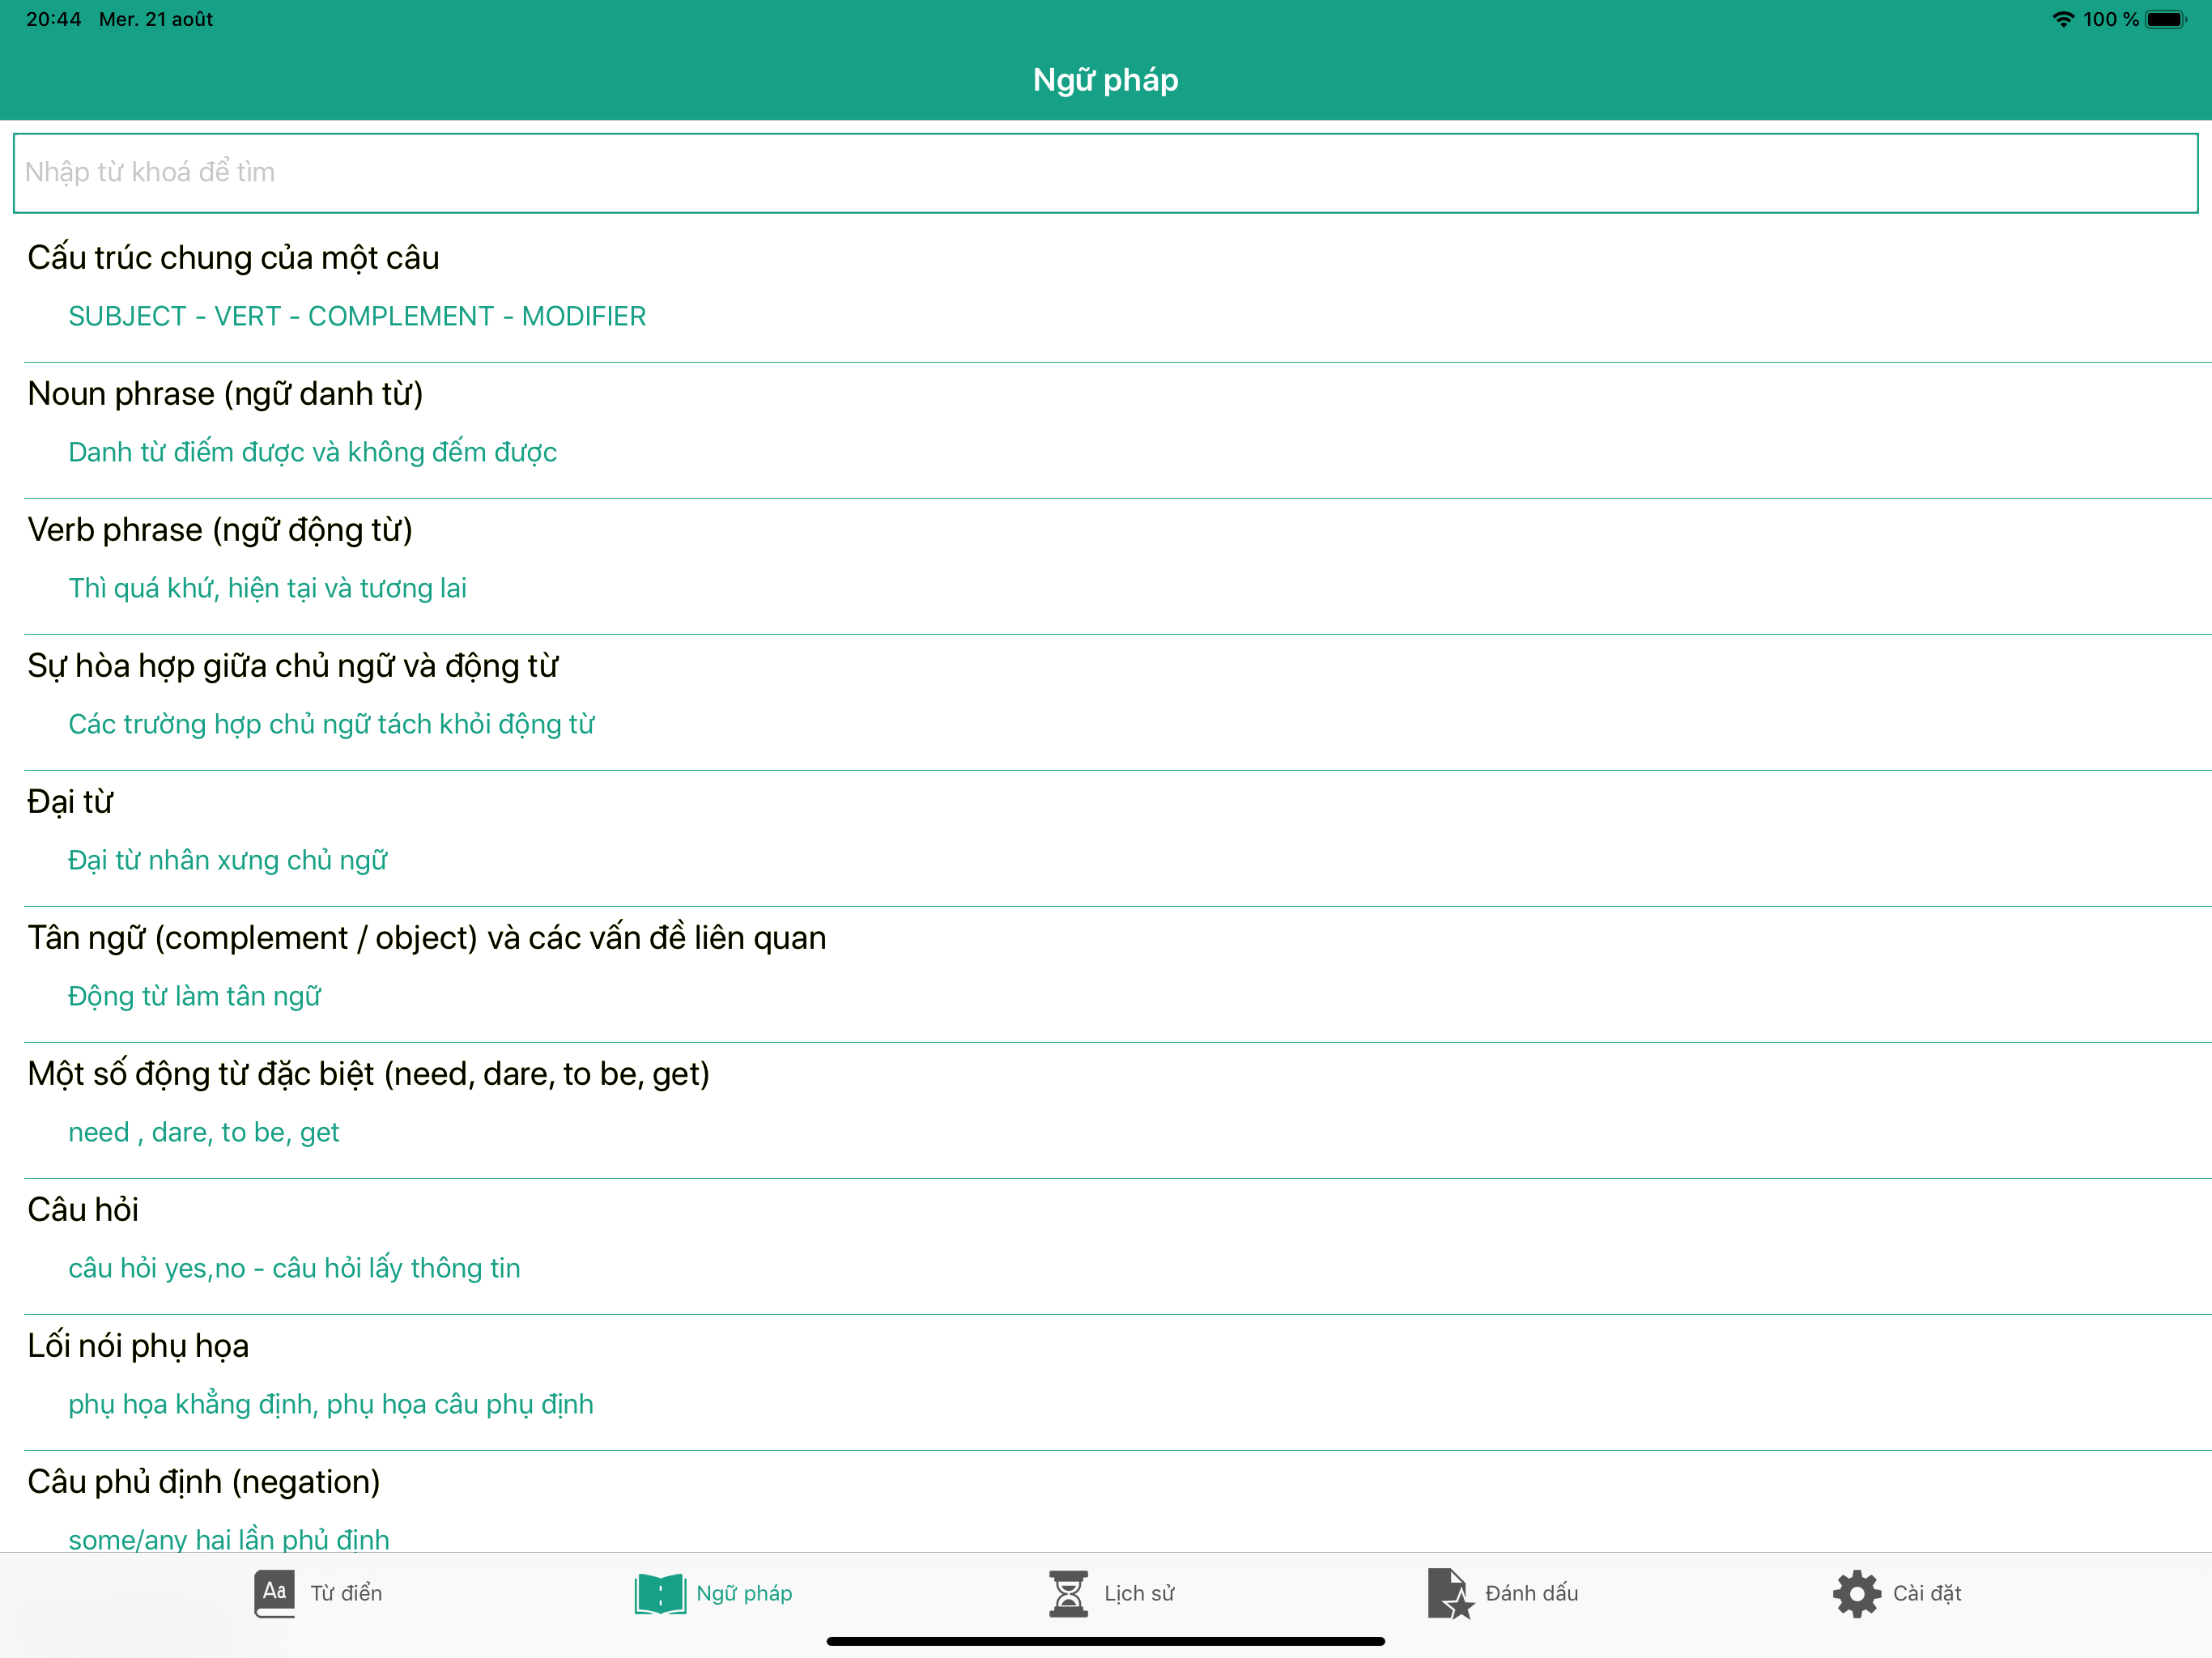2212x1658 pixels.
Task: Open the Câu hỏi lesson
Action: click(x=83, y=1210)
